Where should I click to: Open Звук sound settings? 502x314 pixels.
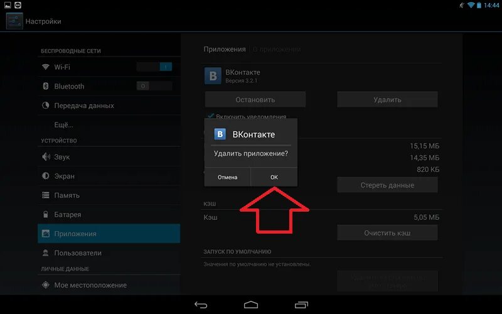pos(109,156)
